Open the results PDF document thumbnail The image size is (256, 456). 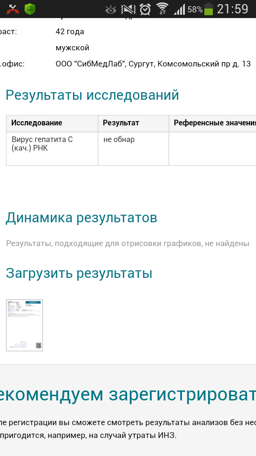click(x=24, y=325)
